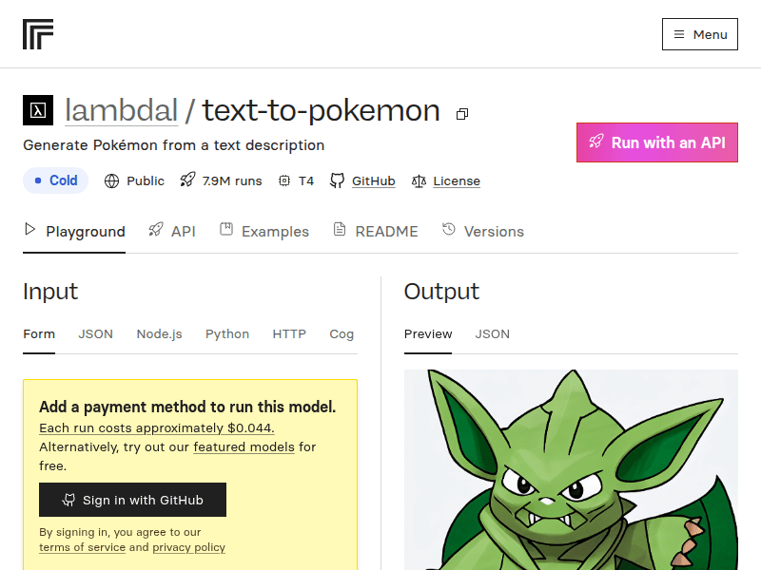Viewport: 761px width, 570px height.
Task: Select the Cog input tab
Action: tap(341, 334)
